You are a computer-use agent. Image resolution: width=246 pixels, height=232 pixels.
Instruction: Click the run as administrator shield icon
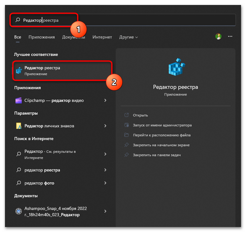pyautogui.click(x=127, y=125)
